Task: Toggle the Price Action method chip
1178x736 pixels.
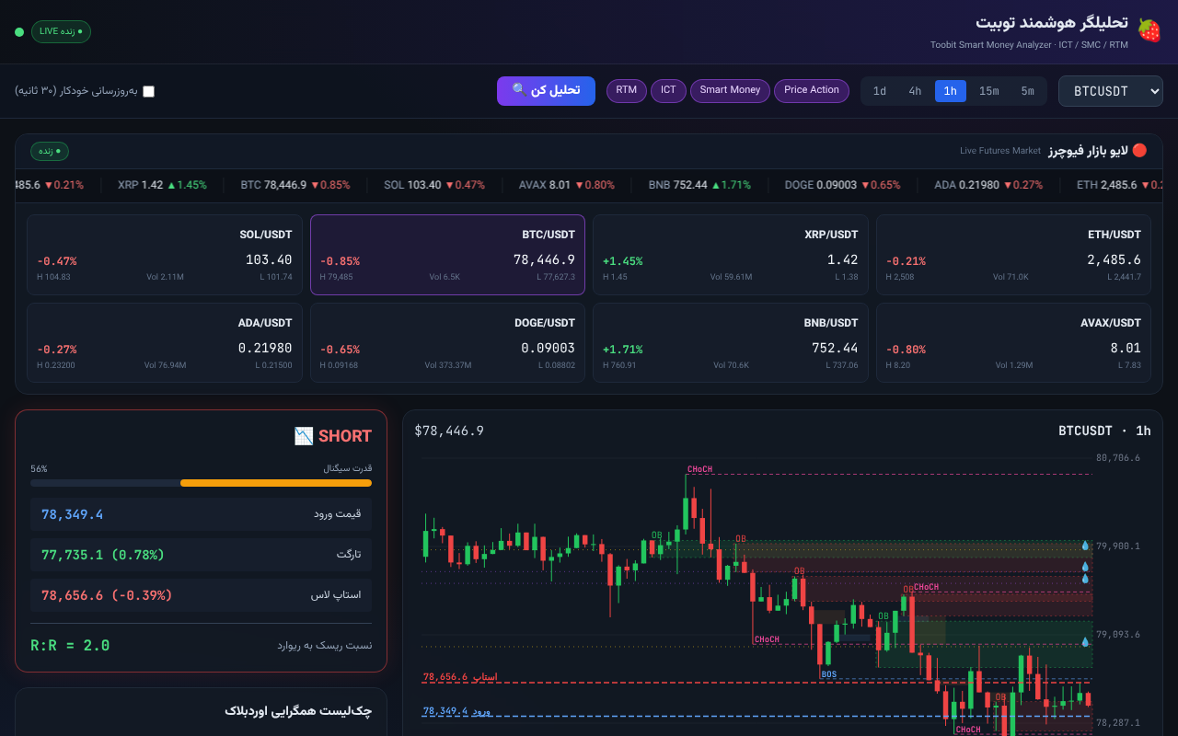Action: pos(812,90)
